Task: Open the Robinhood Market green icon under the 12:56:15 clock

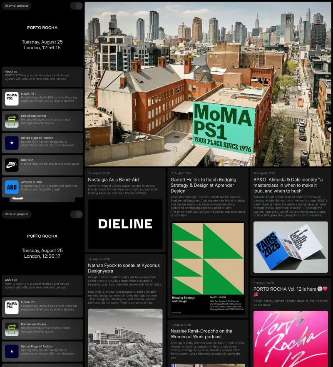Action: click(12, 121)
